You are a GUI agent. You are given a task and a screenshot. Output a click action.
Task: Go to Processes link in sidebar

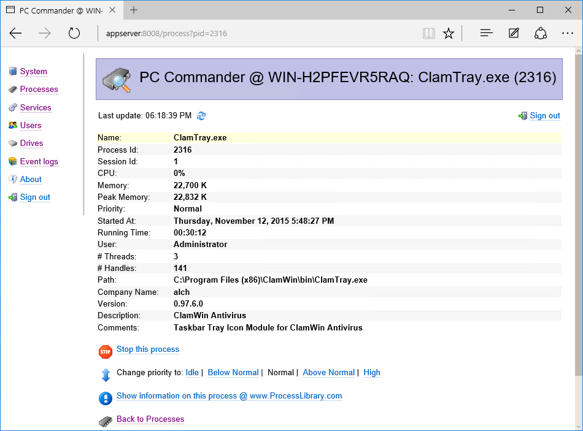pyautogui.click(x=39, y=89)
